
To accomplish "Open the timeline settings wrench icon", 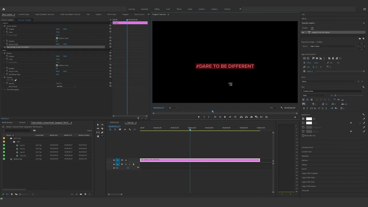I will pyautogui.click(x=130, y=130).
